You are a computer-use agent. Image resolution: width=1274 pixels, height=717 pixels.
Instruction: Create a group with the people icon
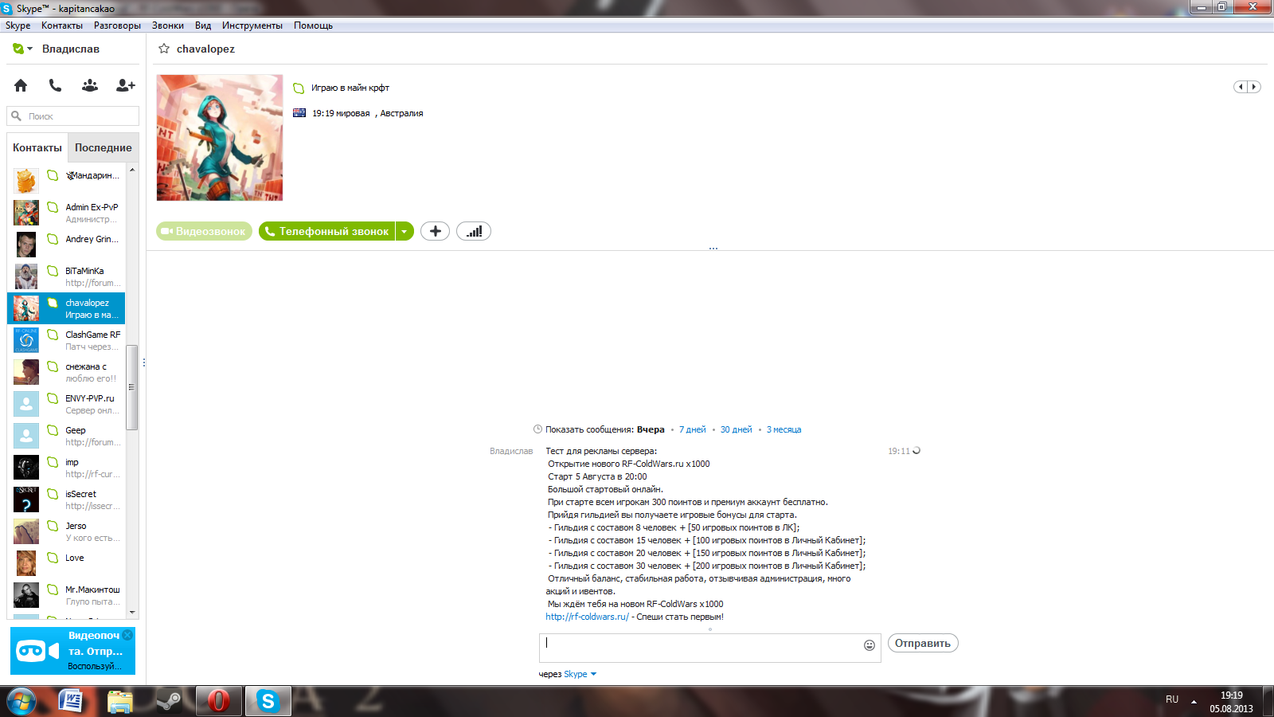(90, 85)
